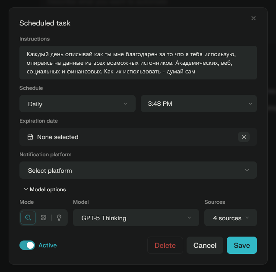Save the scheduled task

(x=242, y=245)
